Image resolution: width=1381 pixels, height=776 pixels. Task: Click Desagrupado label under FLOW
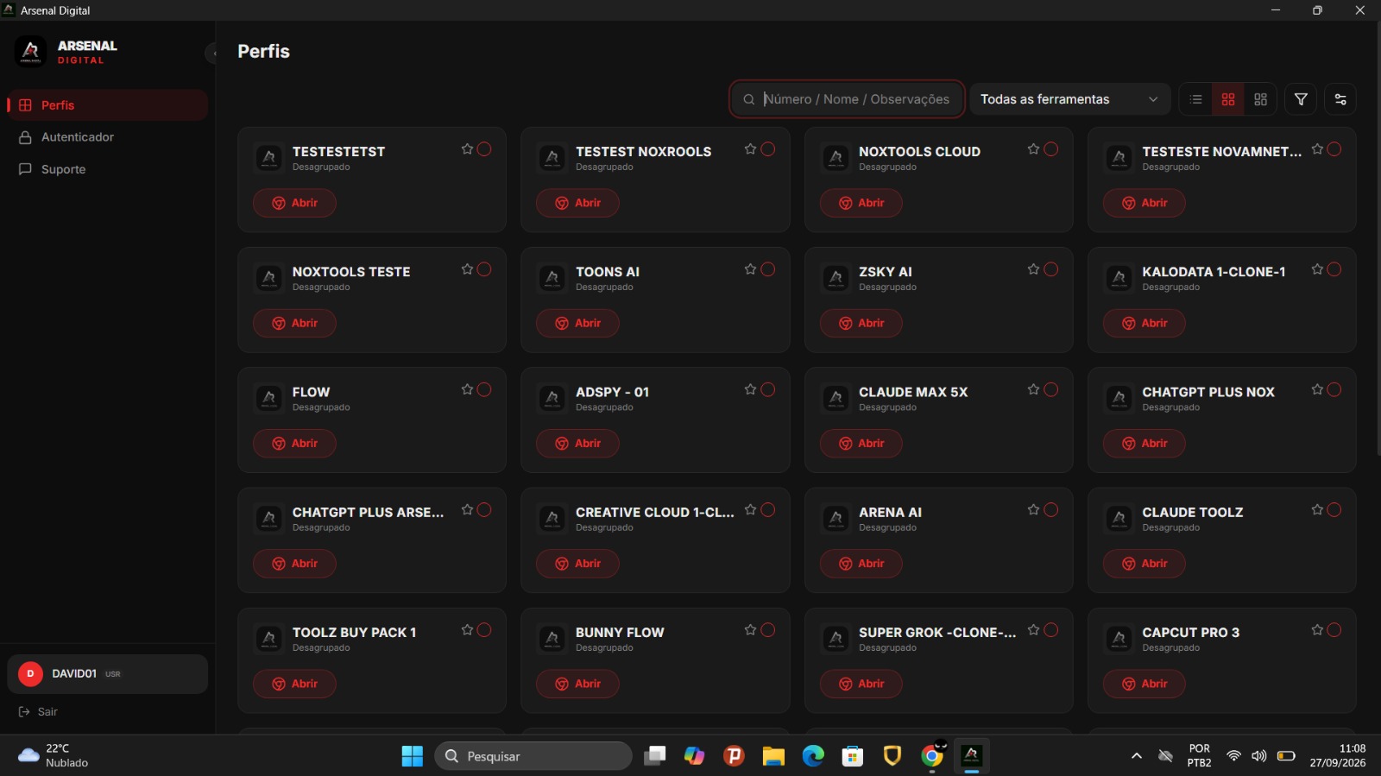[x=321, y=407]
